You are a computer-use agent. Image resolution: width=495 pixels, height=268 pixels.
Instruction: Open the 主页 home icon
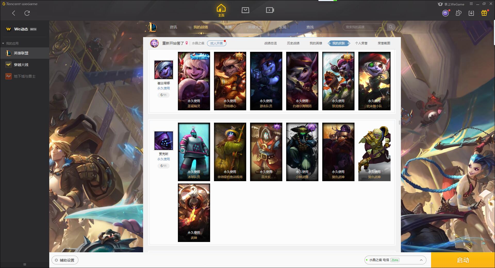tap(221, 11)
